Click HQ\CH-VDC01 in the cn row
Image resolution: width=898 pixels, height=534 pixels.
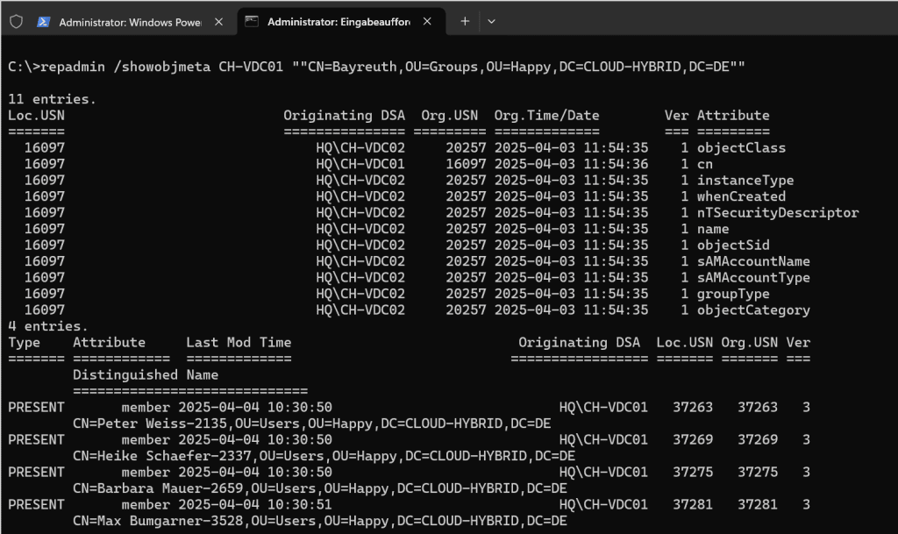point(360,164)
